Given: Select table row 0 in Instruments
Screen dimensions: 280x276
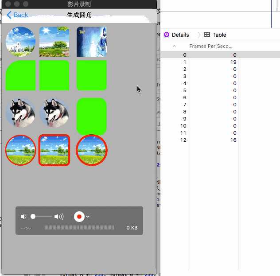Looking at the screenshot, I should tap(220, 55).
